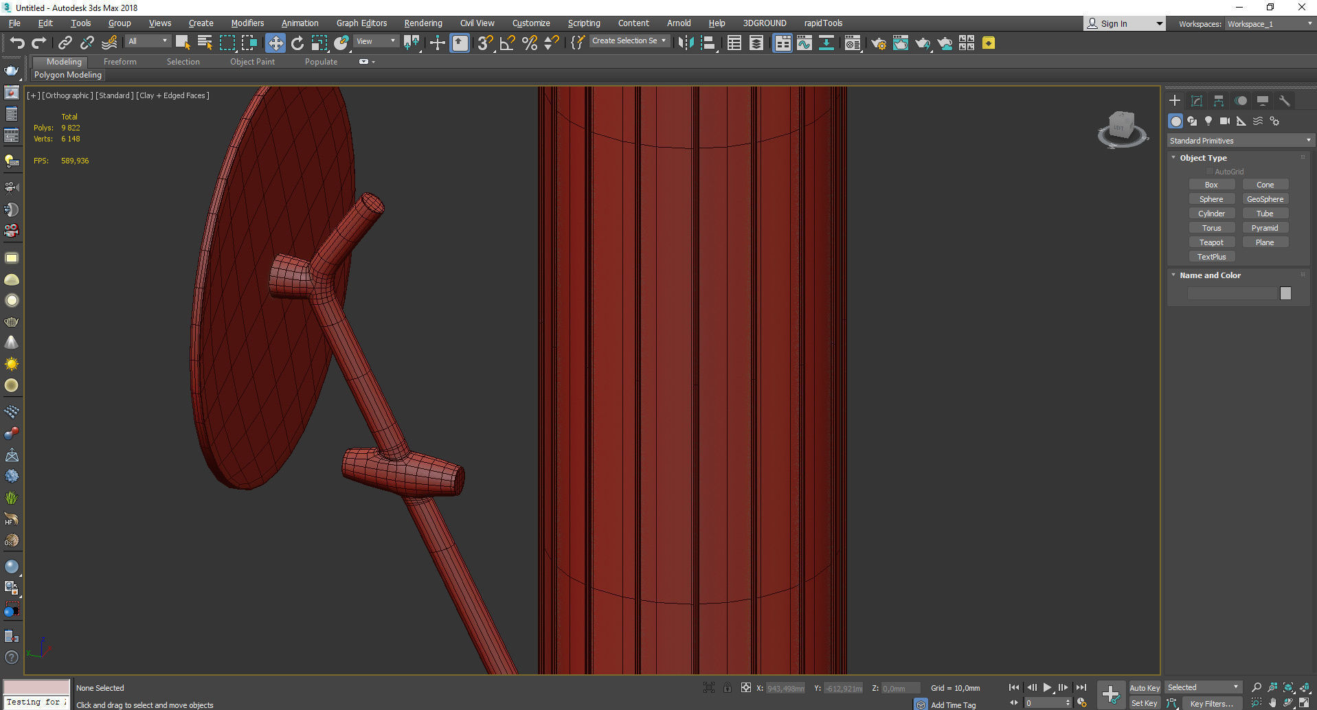1317x710 pixels.
Task: Open Select by Name dialog icon
Action: (204, 43)
